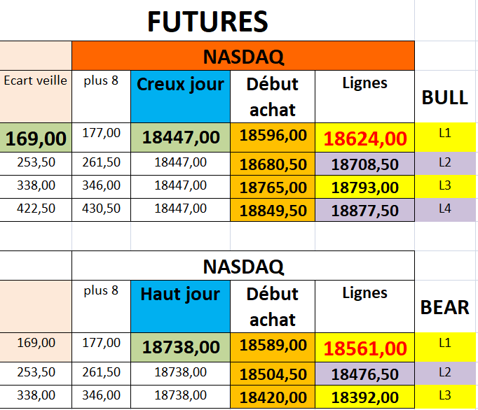The image size is (478, 410).
Task: Click the 18849,50 orange cell
Action: (x=273, y=211)
